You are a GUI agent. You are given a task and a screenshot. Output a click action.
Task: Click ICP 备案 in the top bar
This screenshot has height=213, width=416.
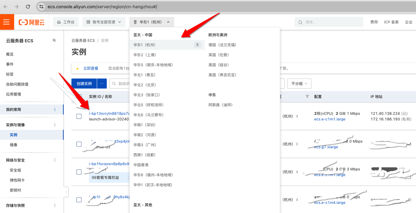click(391, 22)
